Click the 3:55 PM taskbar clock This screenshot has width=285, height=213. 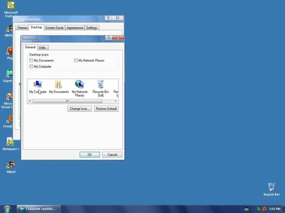click(275, 209)
